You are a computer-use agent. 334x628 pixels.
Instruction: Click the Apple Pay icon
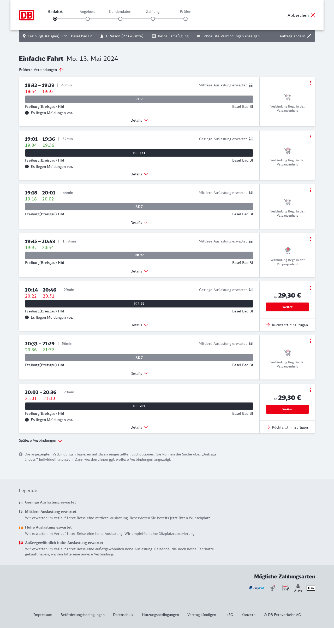point(311,588)
